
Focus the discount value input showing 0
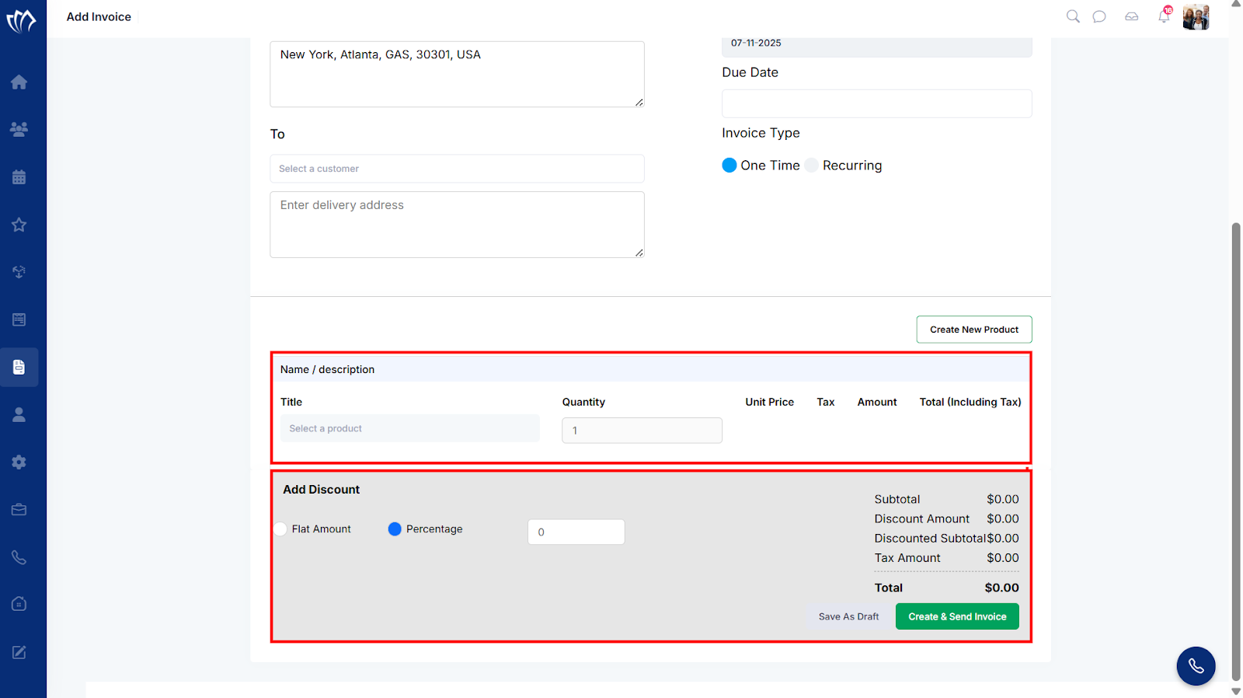[x=576, y=532]
